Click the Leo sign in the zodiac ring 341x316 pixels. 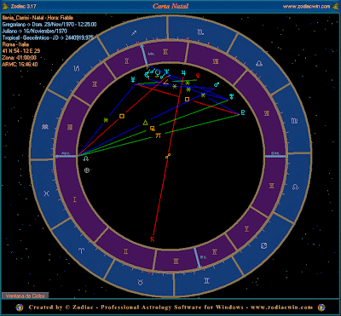tap(296, 187)
